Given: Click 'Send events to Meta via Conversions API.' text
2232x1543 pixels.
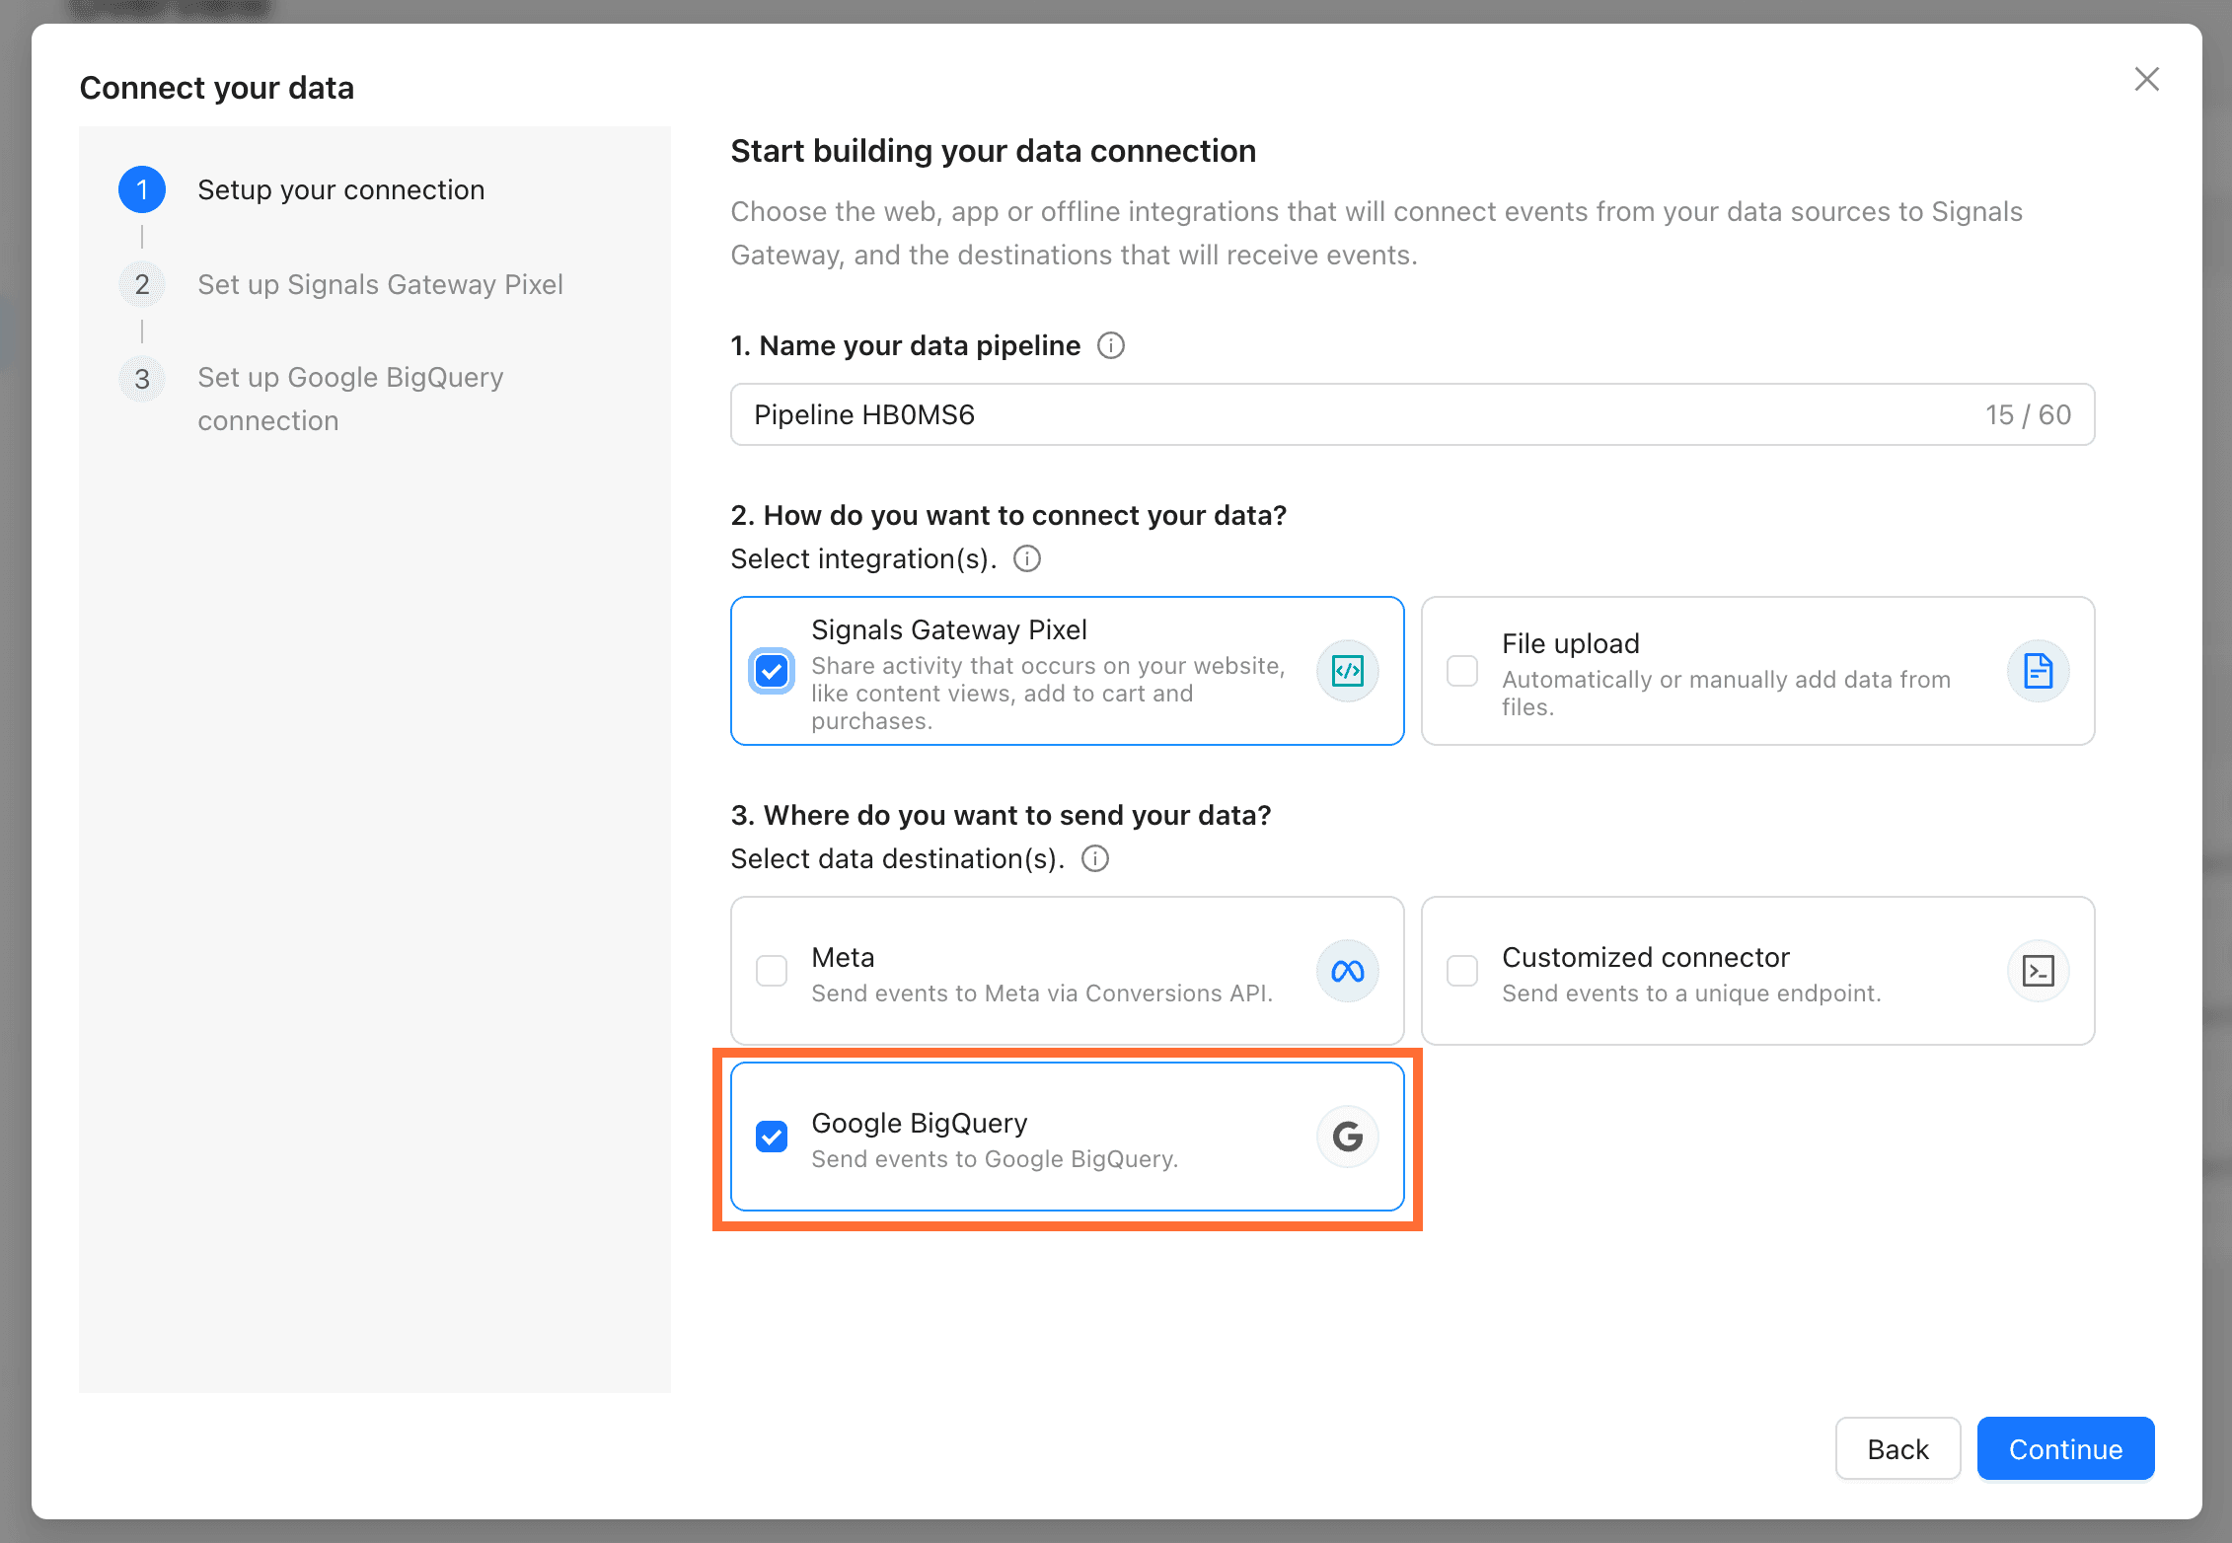Looking at the screenshot, I should (x=1042, y=993).
